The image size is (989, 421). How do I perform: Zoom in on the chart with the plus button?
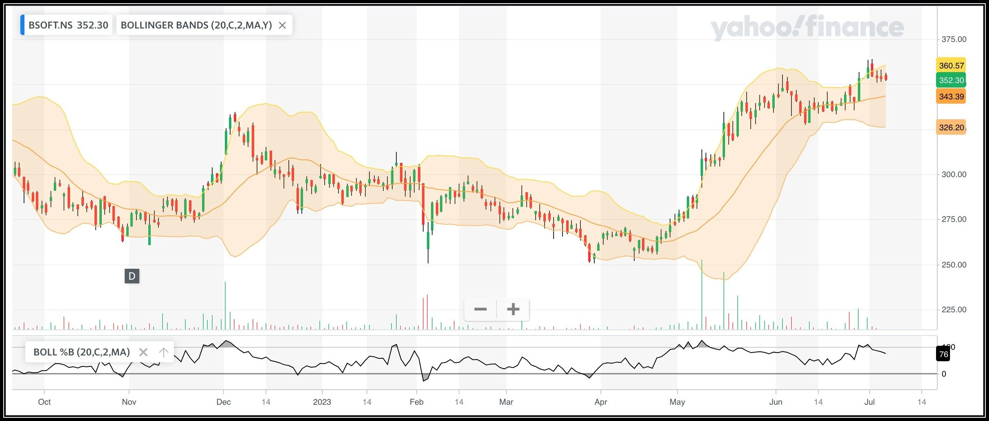point(513,309)
